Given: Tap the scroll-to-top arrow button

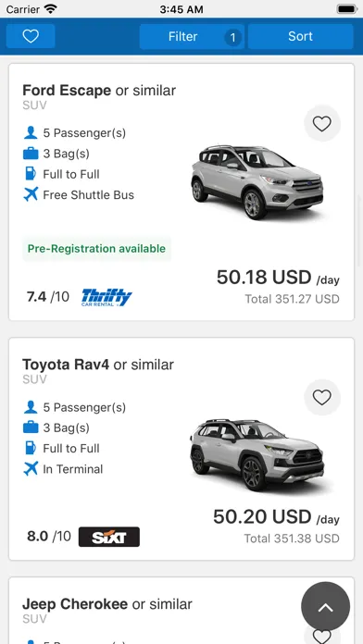Looking at the screenshot, I should (x=325, y=606).
